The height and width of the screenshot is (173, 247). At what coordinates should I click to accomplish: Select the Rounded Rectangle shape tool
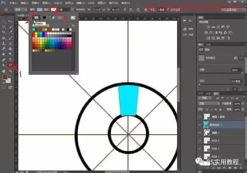click(11, 65)
